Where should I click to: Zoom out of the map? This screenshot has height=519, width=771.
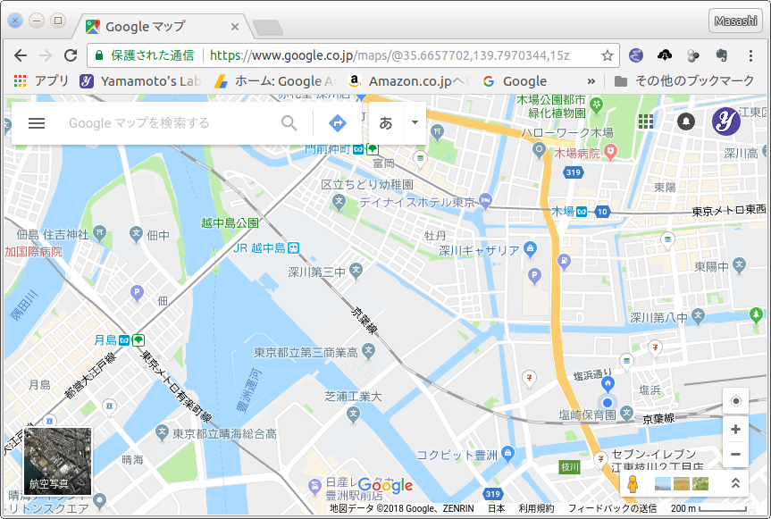click(735, 454)
